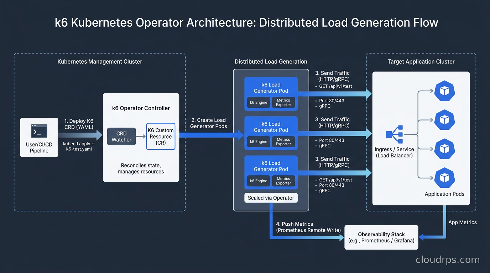Screen dimensions: 490x273
Task: Select the 'Ingress / Service (Load Balancer)' label
Action: [x=394, y=152]
